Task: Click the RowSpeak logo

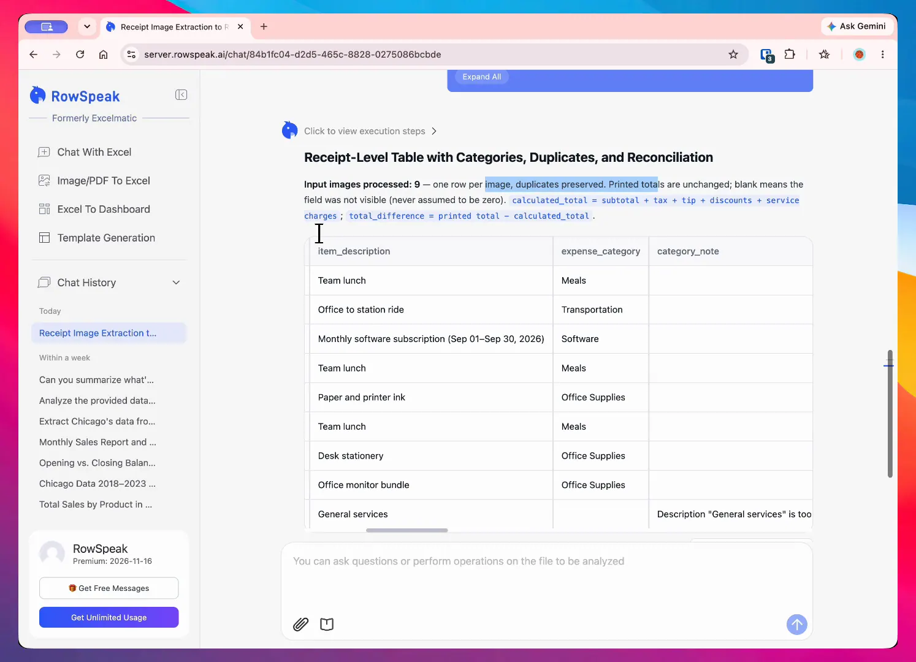Action: 75,96
